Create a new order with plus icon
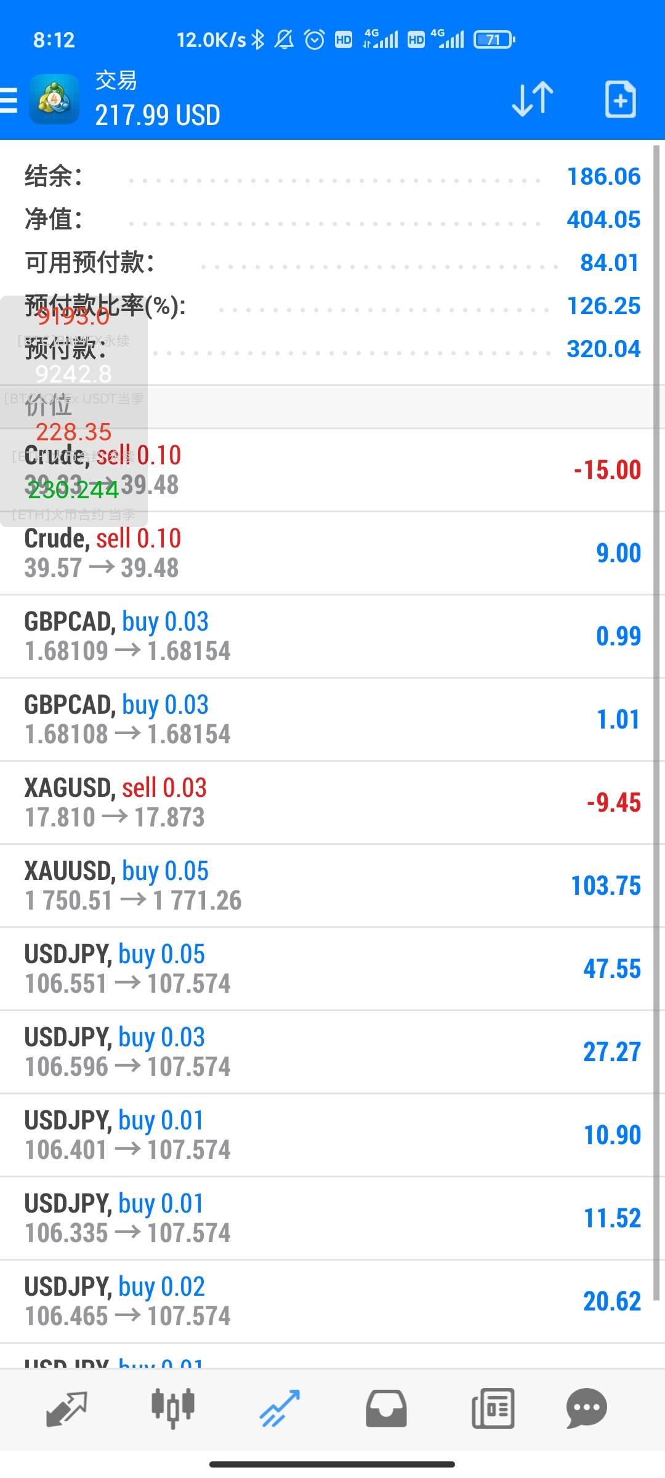Viewport: 665px width, 1478px height. pyautogui.click(x=620, y=99)
